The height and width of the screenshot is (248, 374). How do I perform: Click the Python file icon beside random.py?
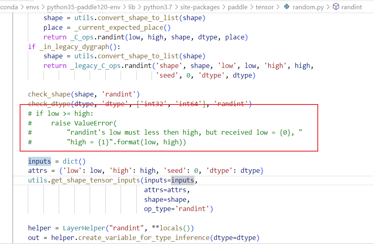tap(286, 7)
